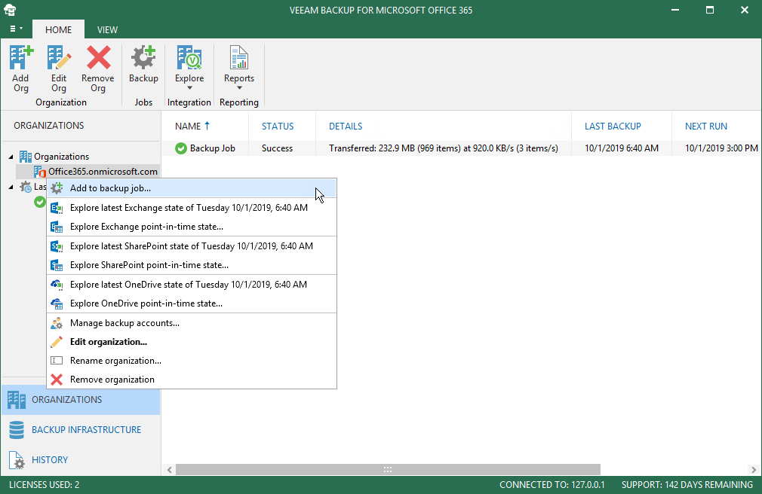Open the HISTORY navigation pane
The width and height of the screenshot is (762, 494).
[x=81, y=460]
